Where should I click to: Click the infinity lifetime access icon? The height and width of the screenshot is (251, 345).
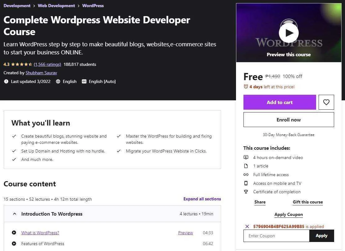246,175
